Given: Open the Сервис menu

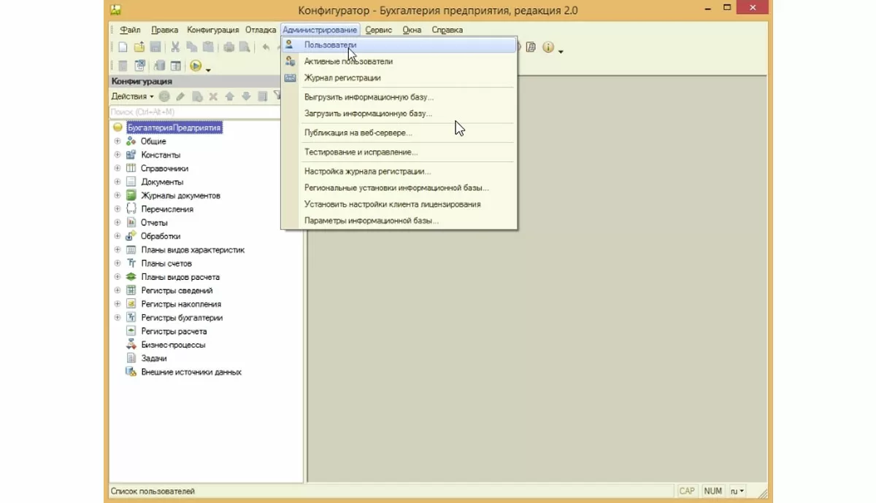Looking at the screenshot, I should 379,30.
